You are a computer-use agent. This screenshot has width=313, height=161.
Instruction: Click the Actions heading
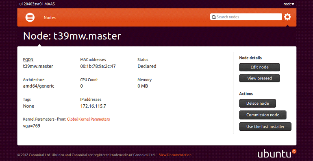(x=246, y=94)
